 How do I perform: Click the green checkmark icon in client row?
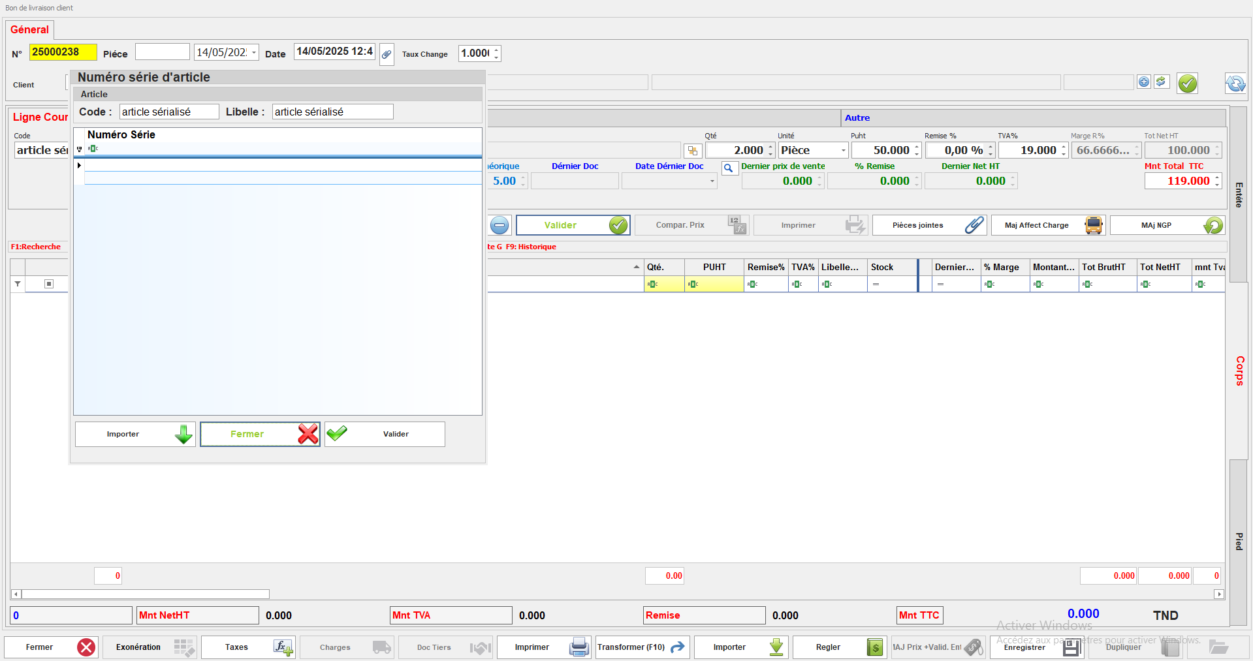[x=1187, y=84]
